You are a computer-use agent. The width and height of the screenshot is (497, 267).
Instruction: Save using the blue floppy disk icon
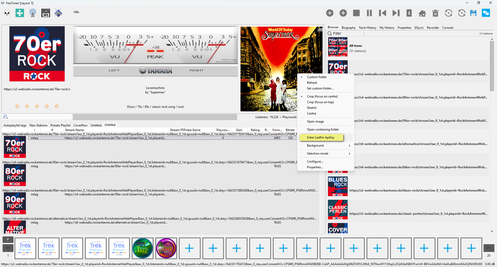pos(473,13)
